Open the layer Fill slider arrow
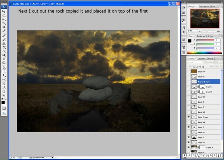The height and width of the screenshot is (160, 224). [221, 67]
